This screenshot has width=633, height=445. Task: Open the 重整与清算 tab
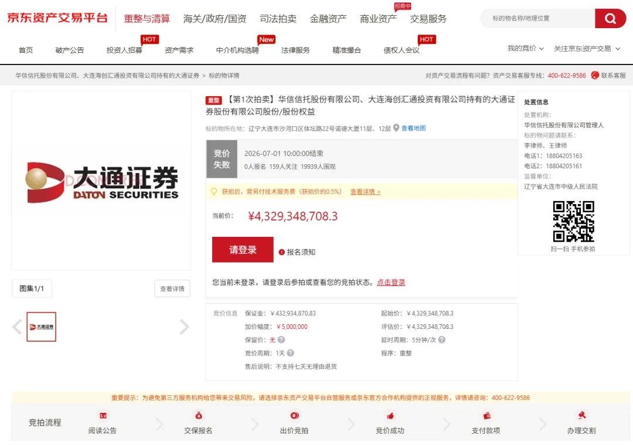tap(147, 19)
